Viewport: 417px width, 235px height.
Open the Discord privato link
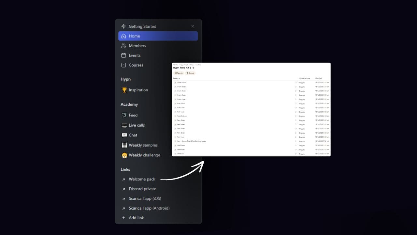pyautogui.click(x=142, y=189)
